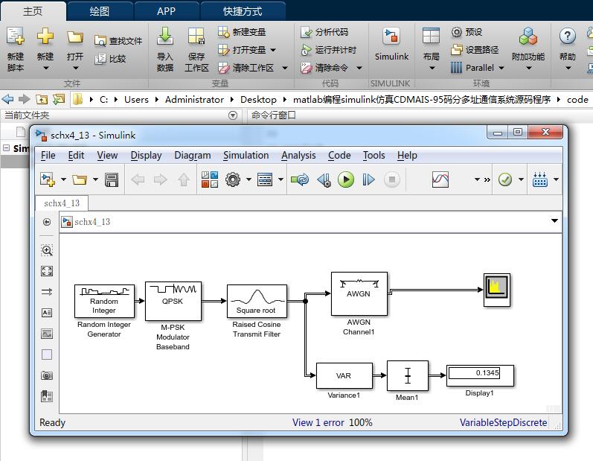Click the Annotation text icon in palette

47,313
